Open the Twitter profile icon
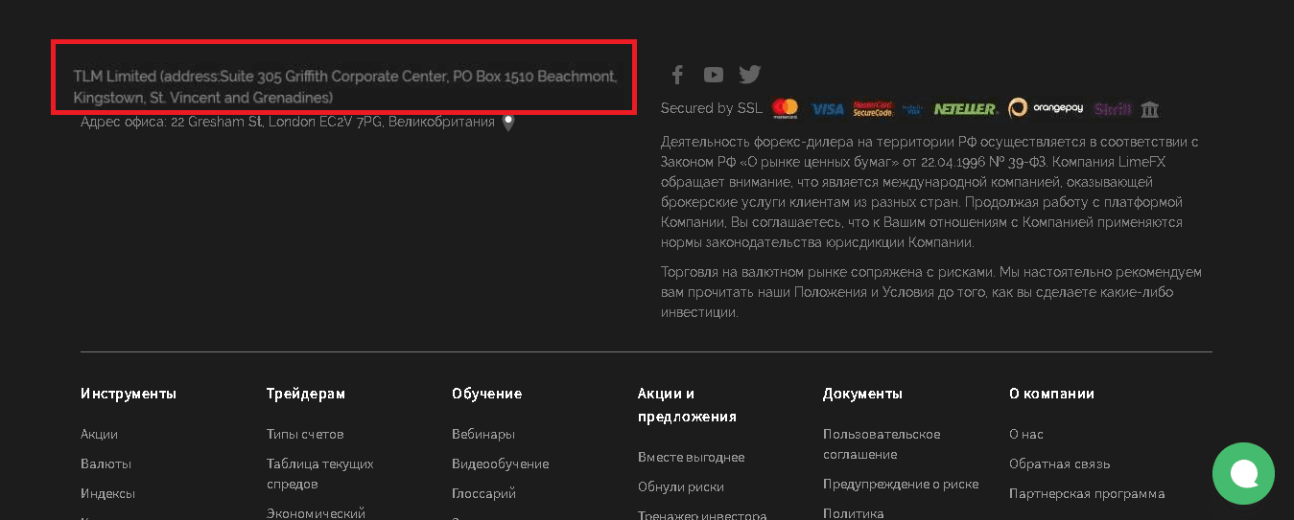 click(750, 75)
